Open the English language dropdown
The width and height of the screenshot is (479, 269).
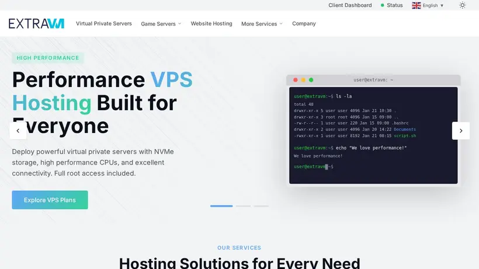point(428,5)
